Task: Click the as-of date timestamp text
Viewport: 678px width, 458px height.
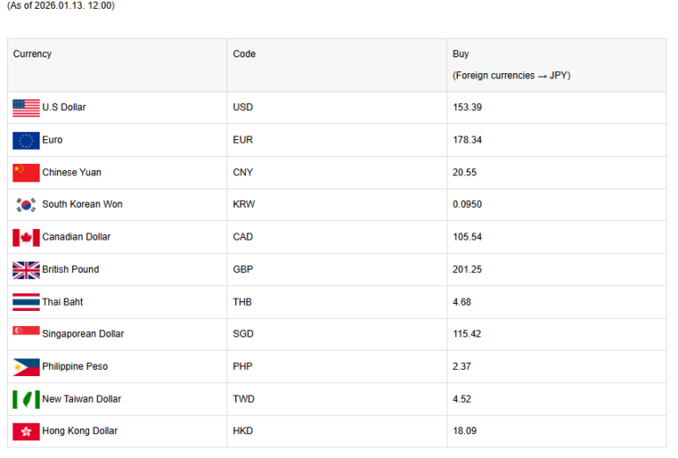Action: click(x=61, y=6)
